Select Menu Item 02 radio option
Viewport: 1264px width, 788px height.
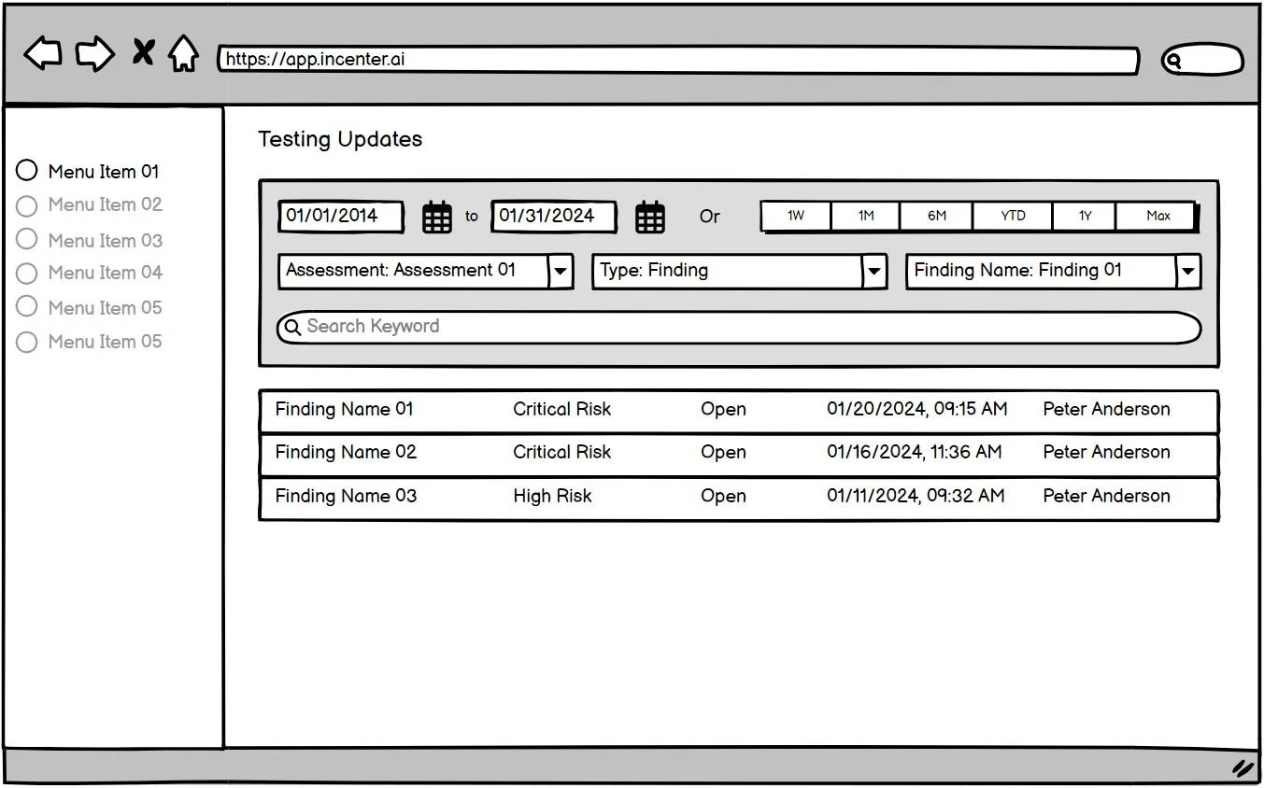tap(27, 205)
